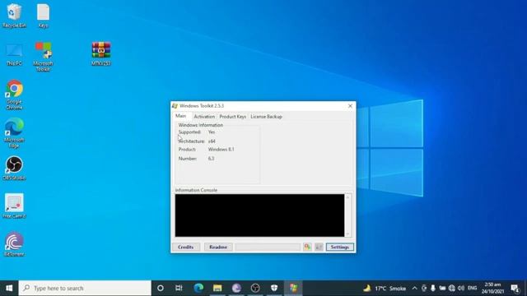Open Task View on the taskbar

179,288
